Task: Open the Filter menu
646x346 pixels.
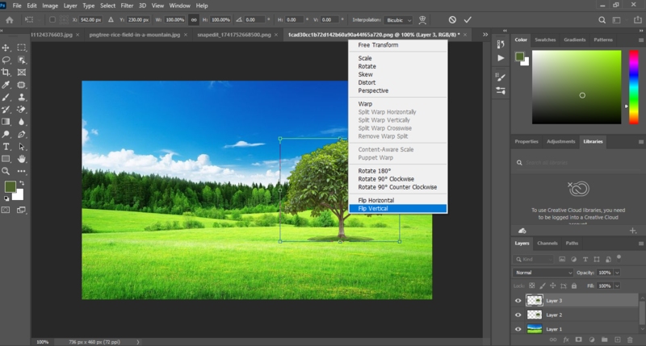Action: 127,5
